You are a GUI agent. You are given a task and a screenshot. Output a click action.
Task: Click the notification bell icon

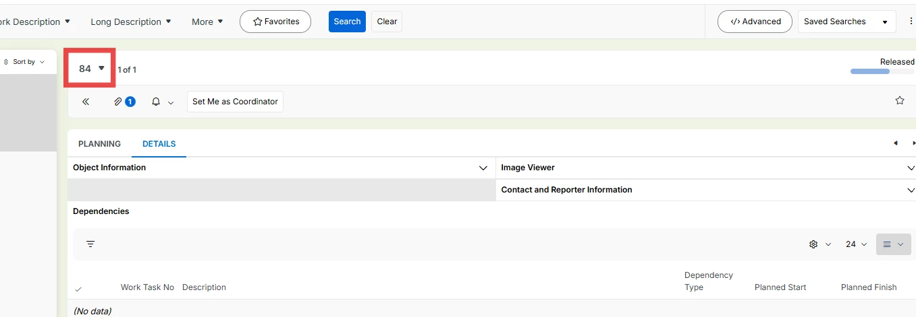[x=156, y=102]
